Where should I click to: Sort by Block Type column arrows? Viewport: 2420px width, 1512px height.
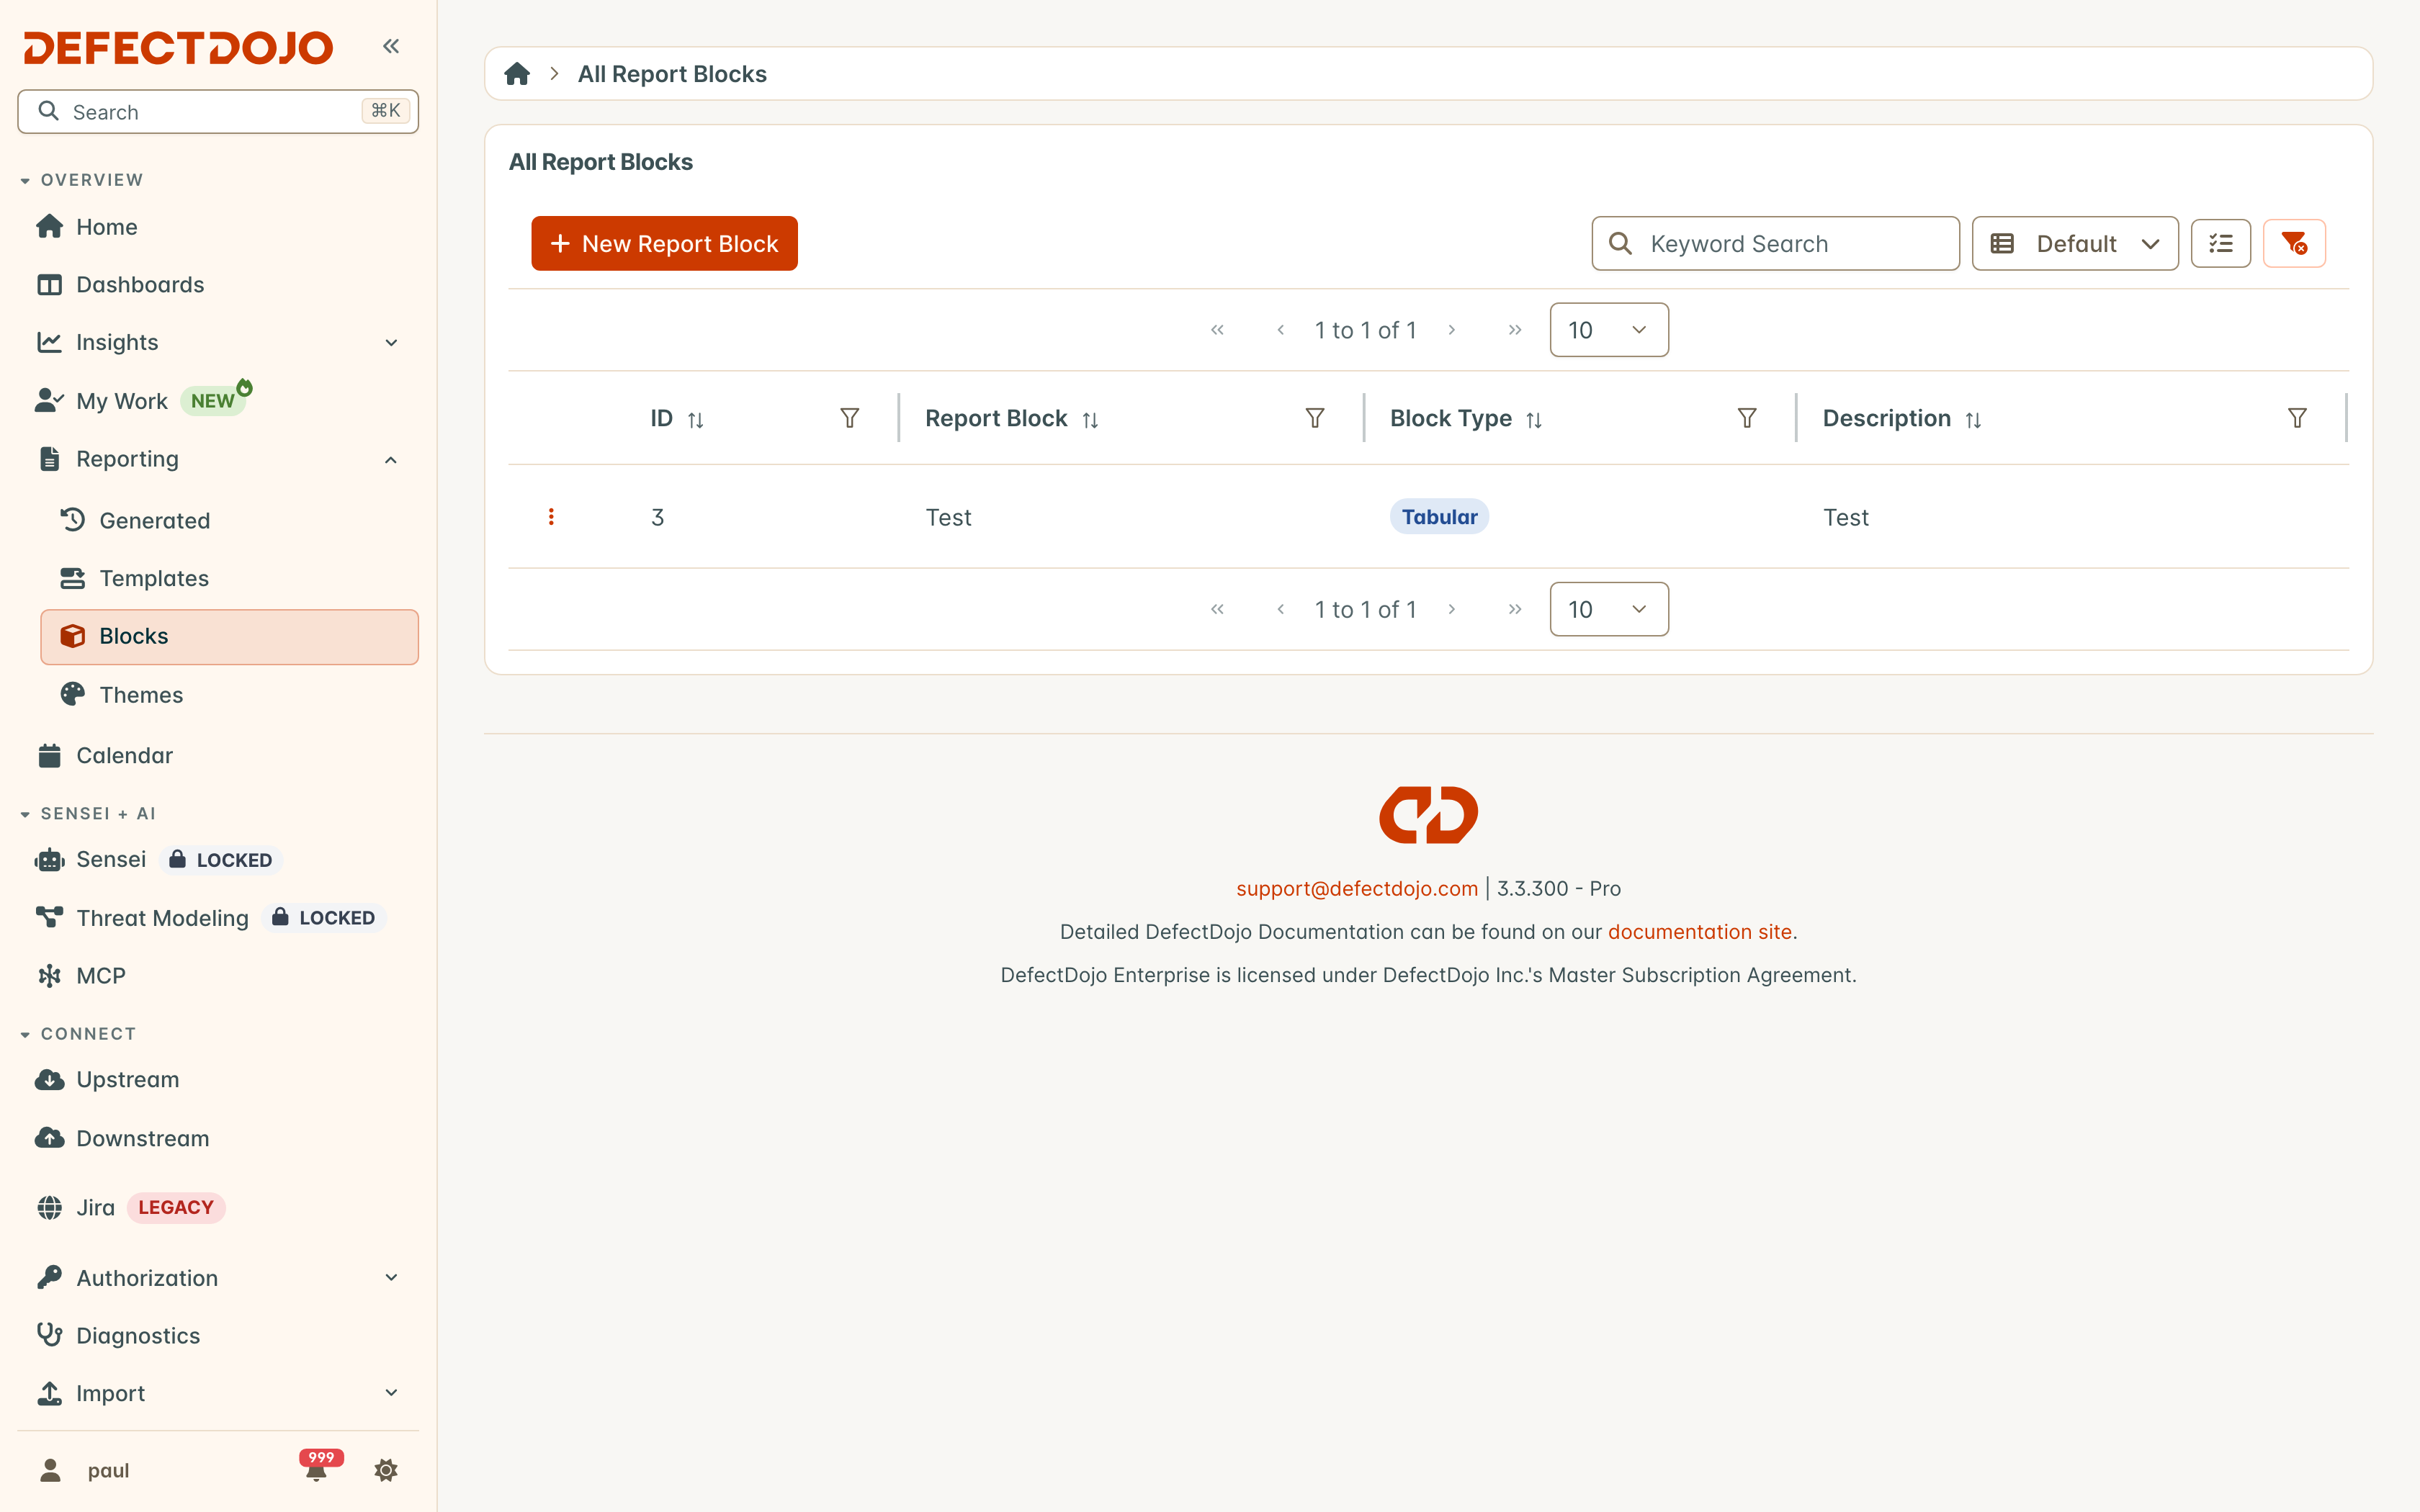pos(1534,420)
